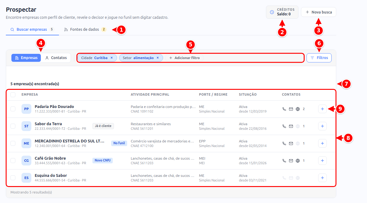Screen dimensions: 367x203
Task: Open the Padaria Pão Dourado company name
Action: 54,106
